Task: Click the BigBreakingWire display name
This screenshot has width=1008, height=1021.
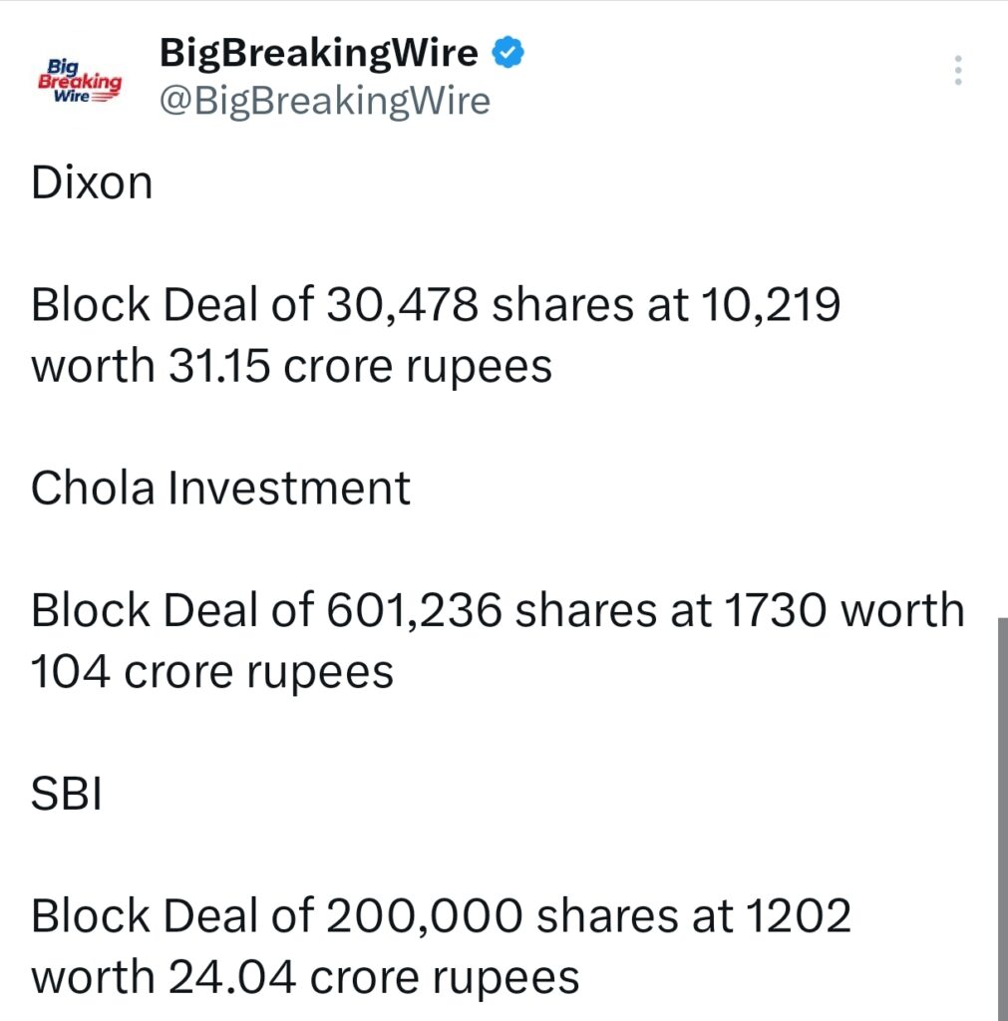Action: coord(317,51)
